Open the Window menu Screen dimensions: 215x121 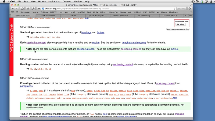click(x=78, y=2)
